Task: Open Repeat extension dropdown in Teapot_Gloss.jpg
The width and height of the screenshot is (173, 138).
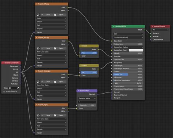Action: tap(51, 96)
